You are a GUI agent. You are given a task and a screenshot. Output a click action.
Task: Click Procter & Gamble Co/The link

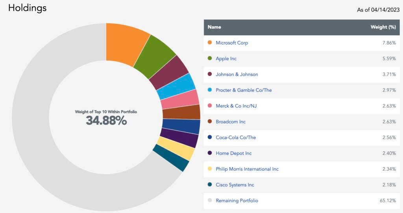tap(244, 90)
